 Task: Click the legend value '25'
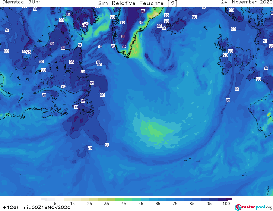[x=89, y=204]
